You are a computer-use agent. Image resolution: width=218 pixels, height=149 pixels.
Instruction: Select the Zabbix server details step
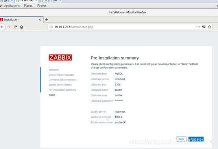[x=60, y=85]
